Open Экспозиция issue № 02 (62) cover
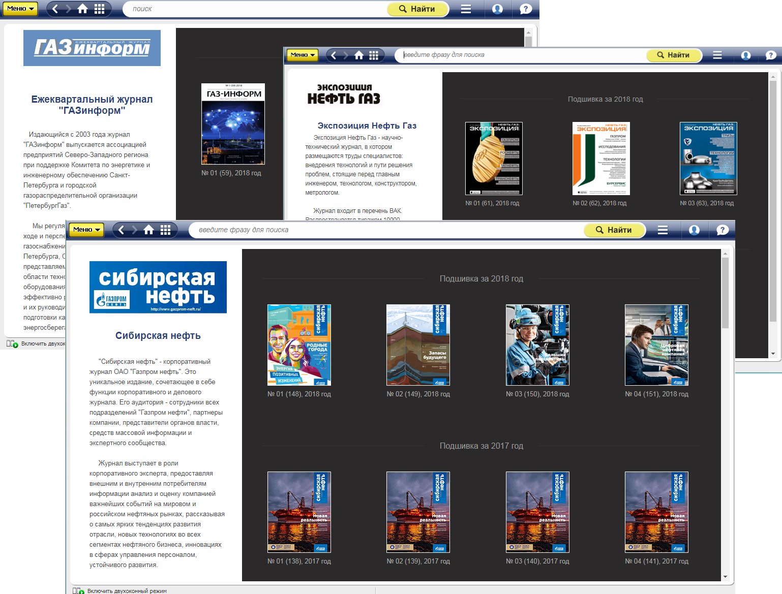The height and width of the screenshot is (594, 782). 601,159
